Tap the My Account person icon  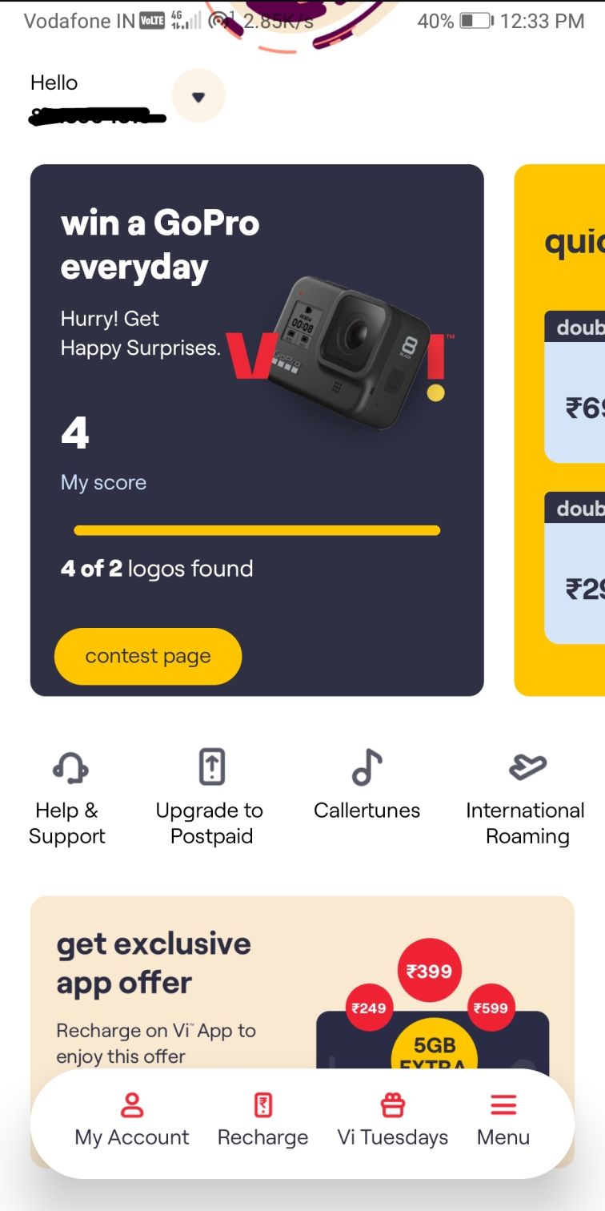click(132, 1105)
